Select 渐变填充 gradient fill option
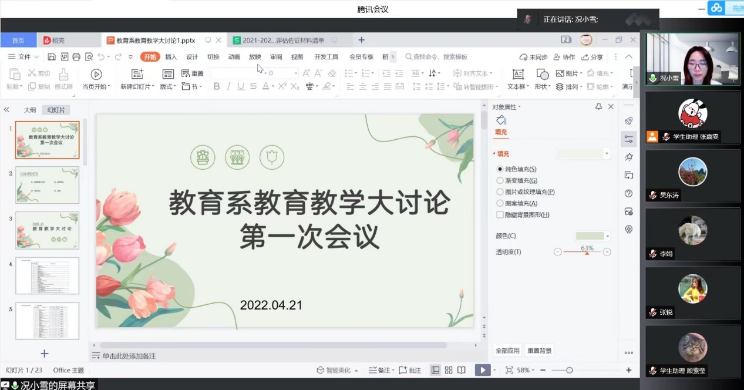Image resolution: width=744 pixels, height=390 pixels. (500, 180)
